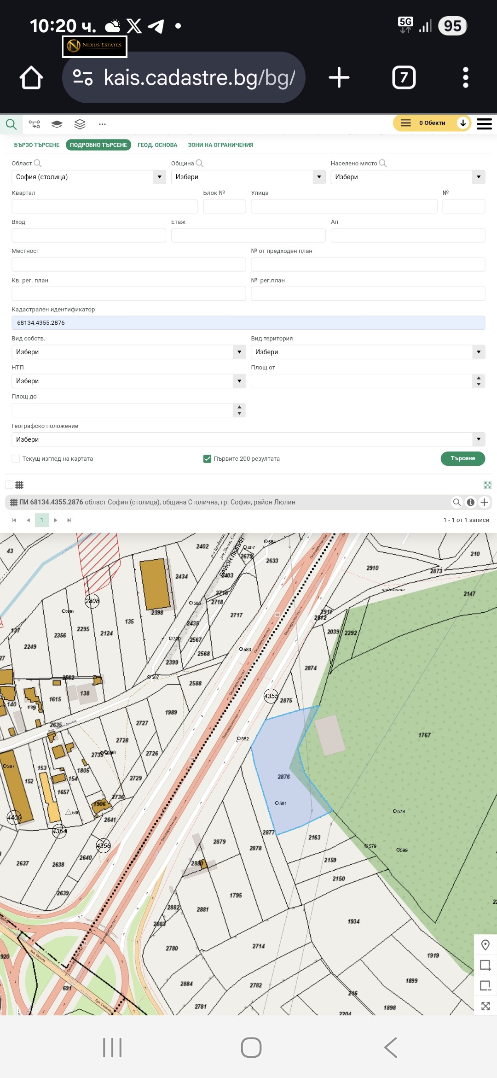Enable 'Текущ изглед на картата' checkbox
Screen dimensions: 497x1078
(x=16, y=459)
